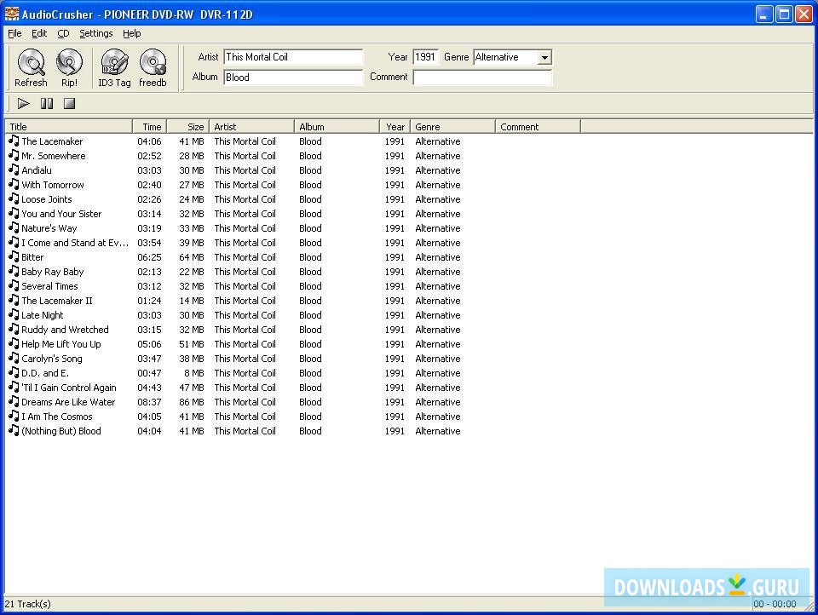Click note icon for Bitter
This screenshot has height=615, width=818.
[14, 256]
